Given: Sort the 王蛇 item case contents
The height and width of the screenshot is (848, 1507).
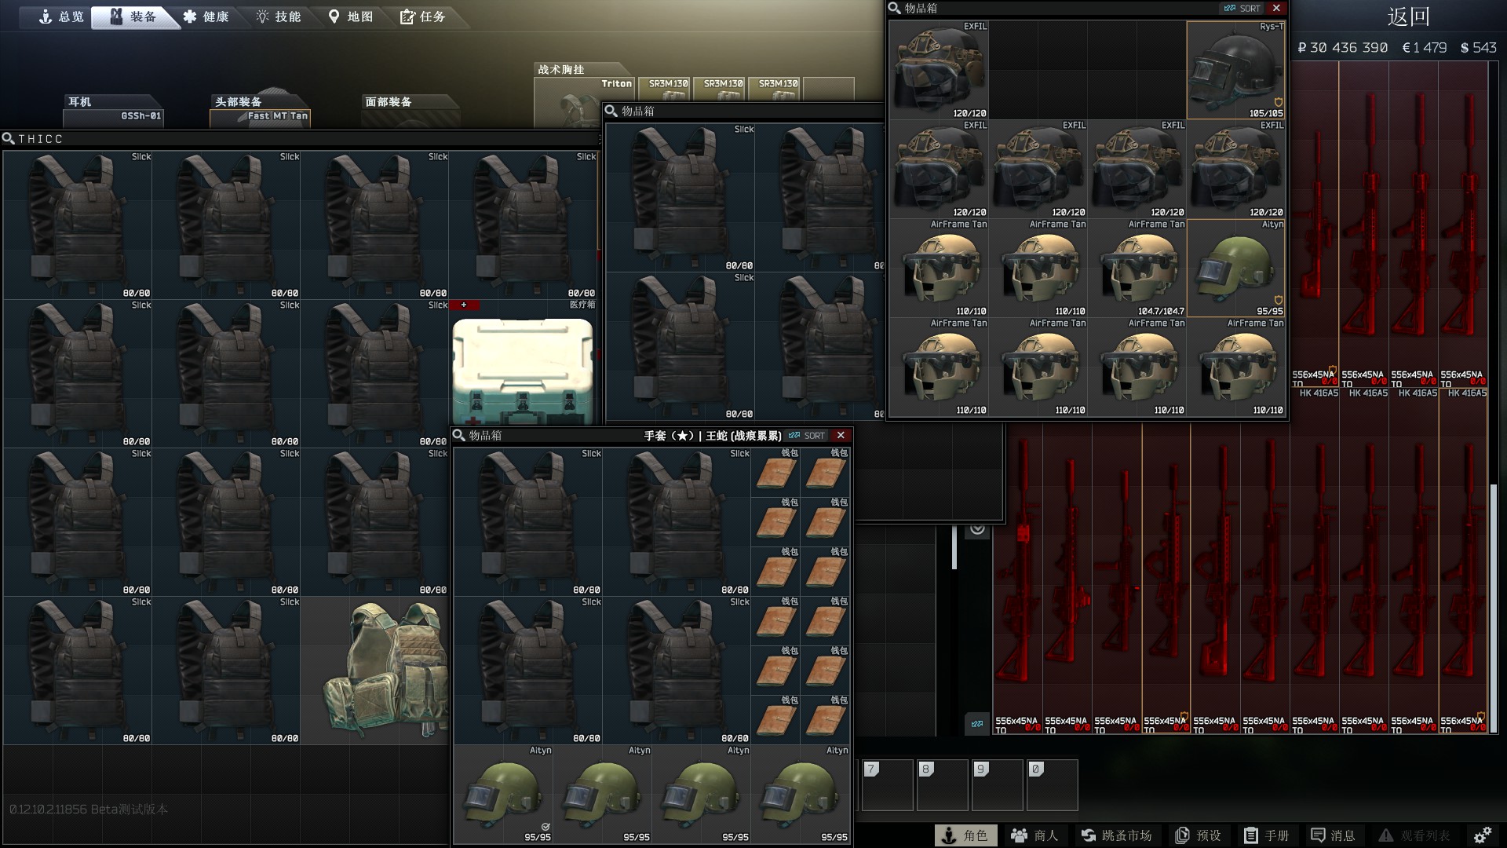Looking at the screenshot, I should (807, 436).
